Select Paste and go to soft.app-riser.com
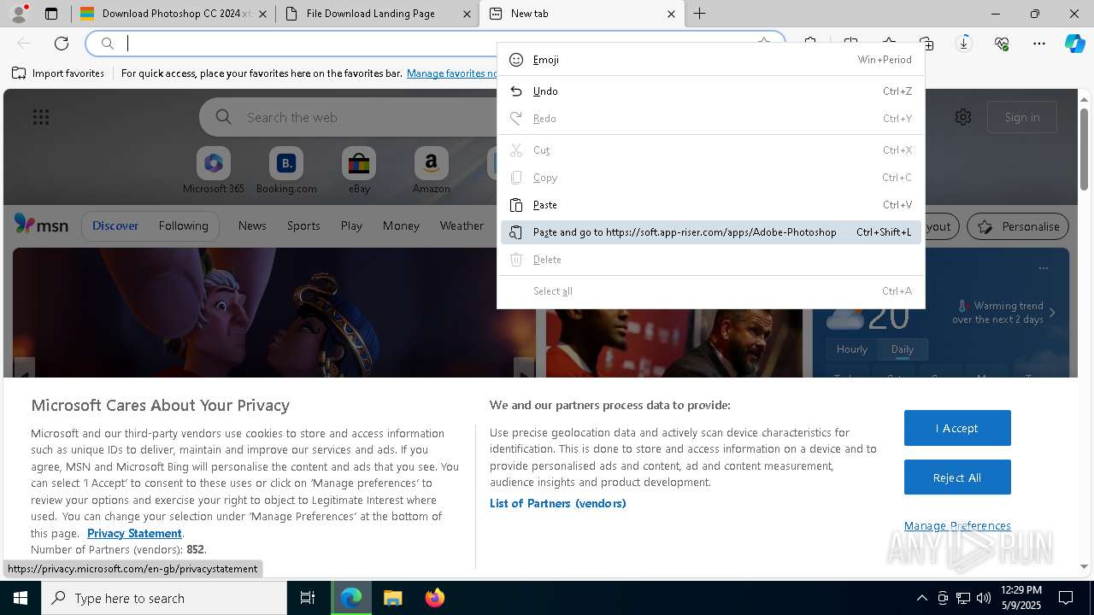Image resolution: width=1094 pixels, height=615 pixels. [711, 232]
